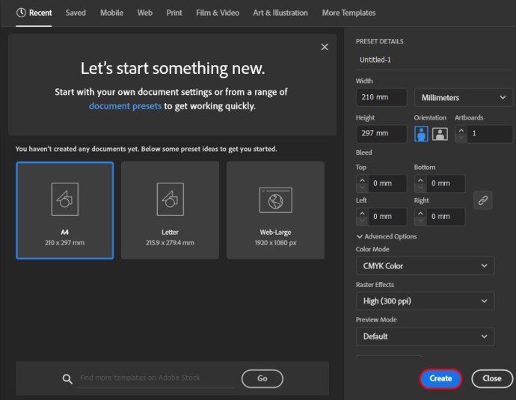
Task: Open the Millimeters units dropdown
Action: coord(463,98)
